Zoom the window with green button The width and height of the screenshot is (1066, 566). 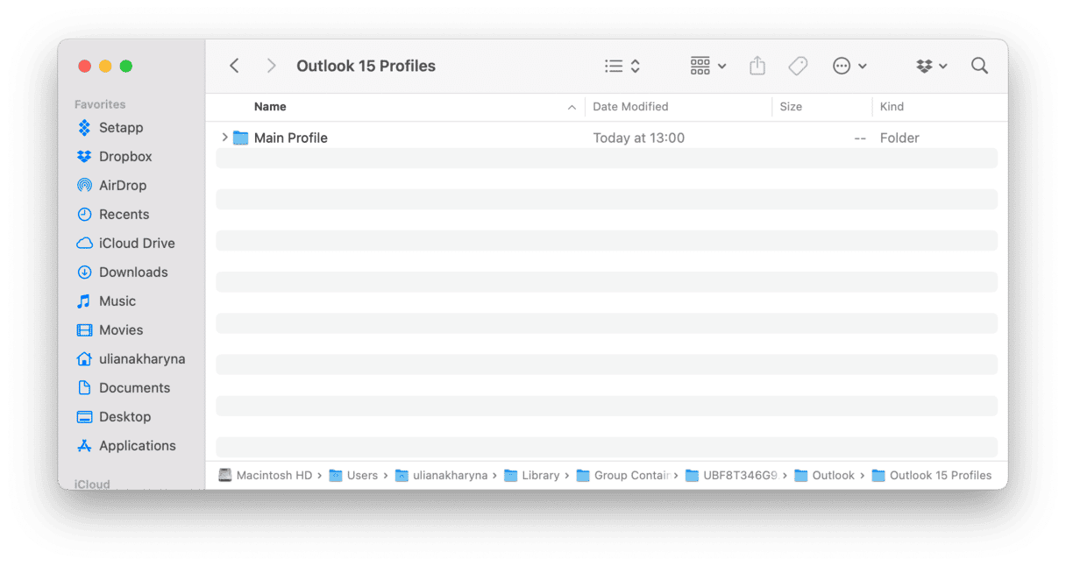tap(126, 66)
